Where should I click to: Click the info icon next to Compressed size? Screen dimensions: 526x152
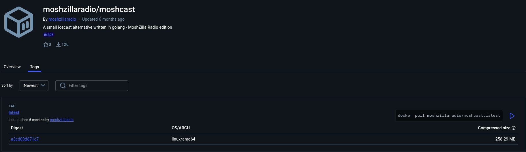514,128
